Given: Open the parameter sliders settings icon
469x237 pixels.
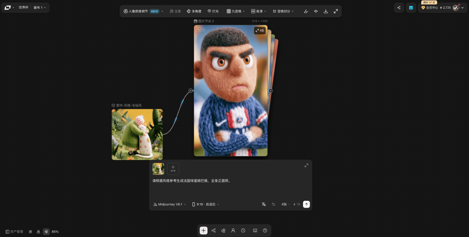Looking at the screenshot, I should (274, 204).
